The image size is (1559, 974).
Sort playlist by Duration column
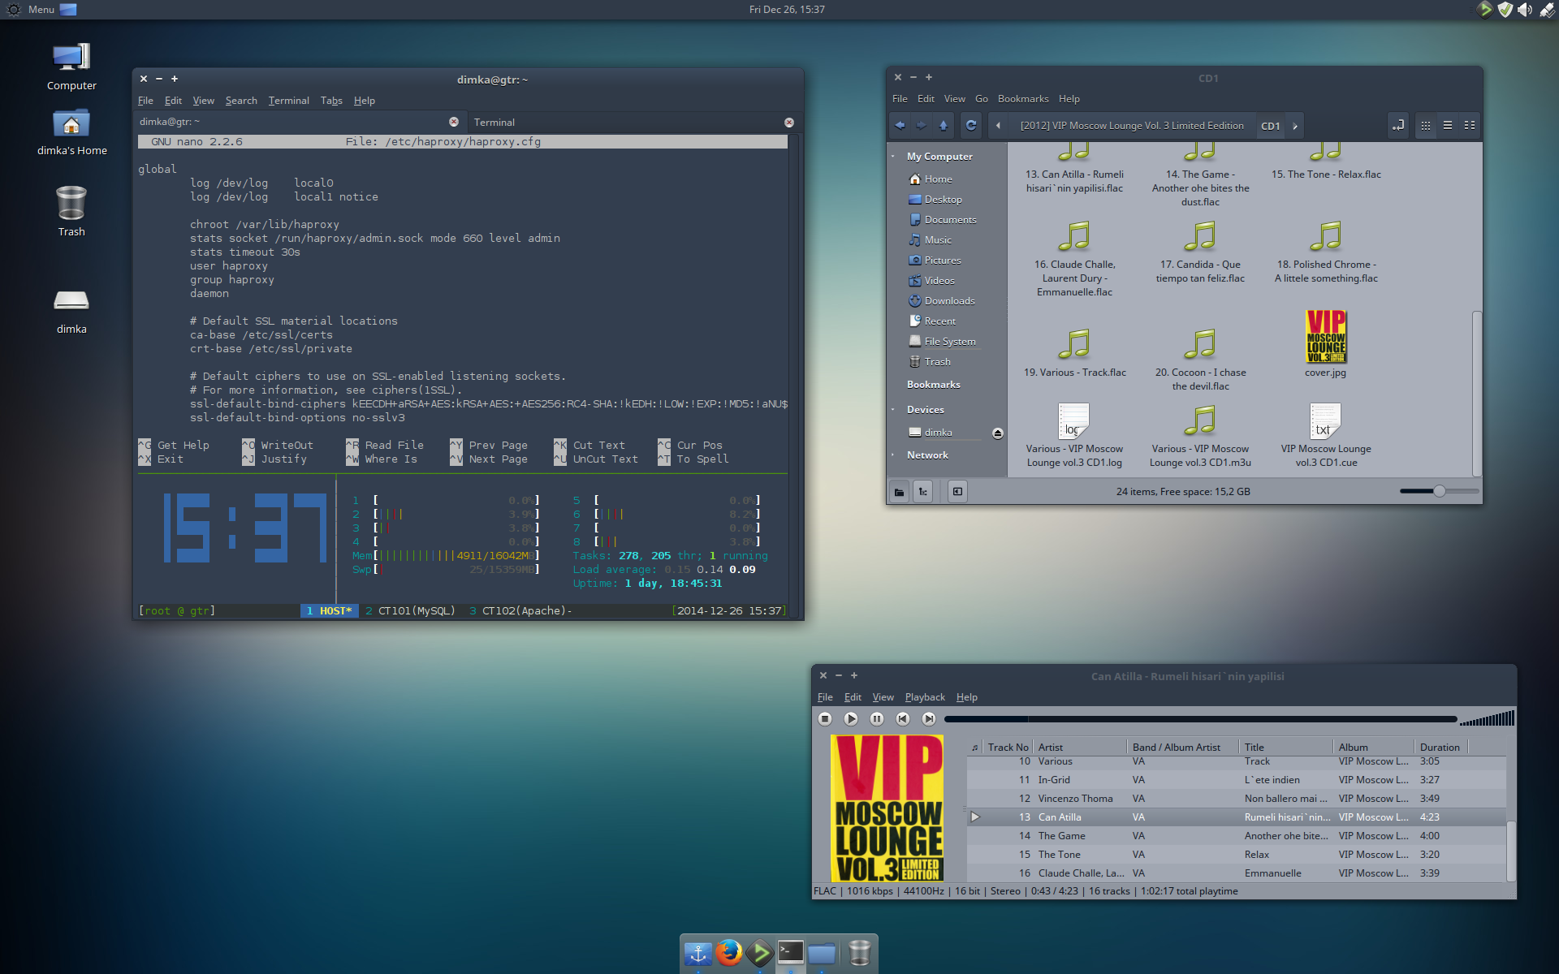click(x=1440, y=748)
